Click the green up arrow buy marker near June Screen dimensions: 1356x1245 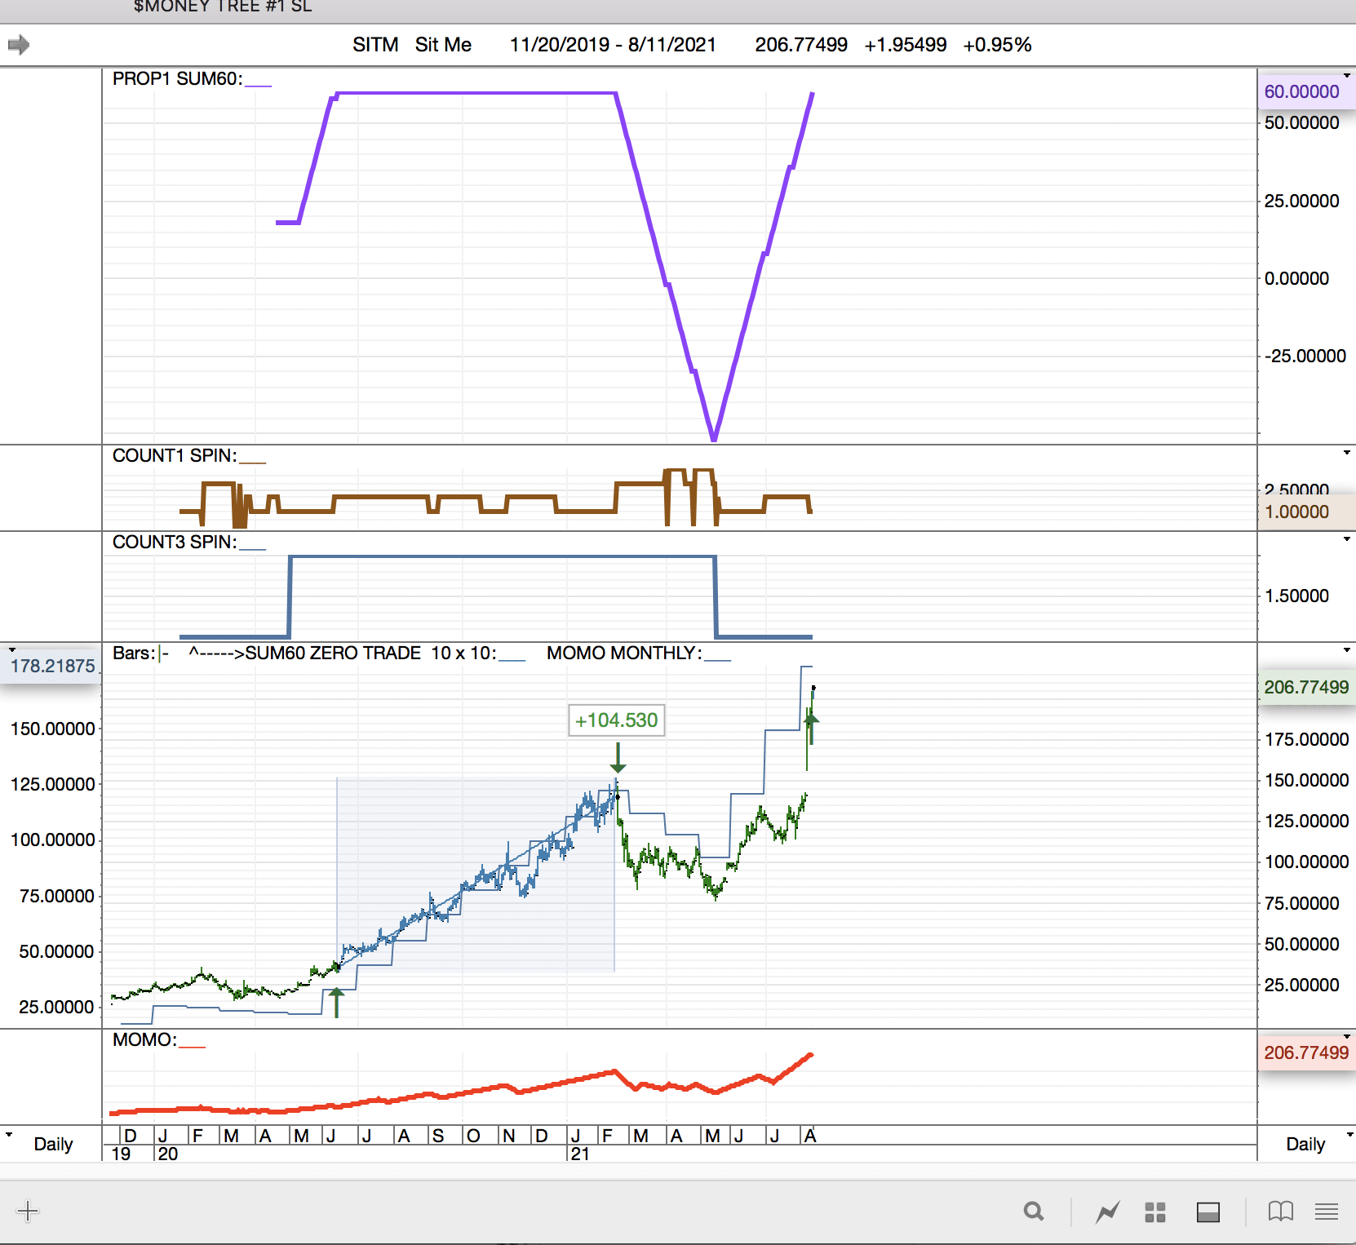tap(336, 1001)
